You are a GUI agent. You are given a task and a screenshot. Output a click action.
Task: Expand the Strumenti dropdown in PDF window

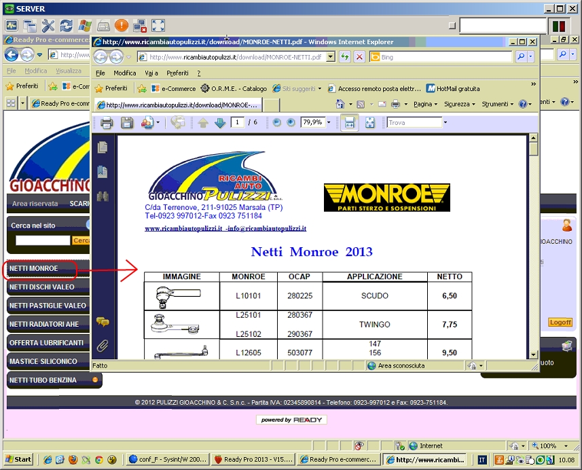(512, 105)
